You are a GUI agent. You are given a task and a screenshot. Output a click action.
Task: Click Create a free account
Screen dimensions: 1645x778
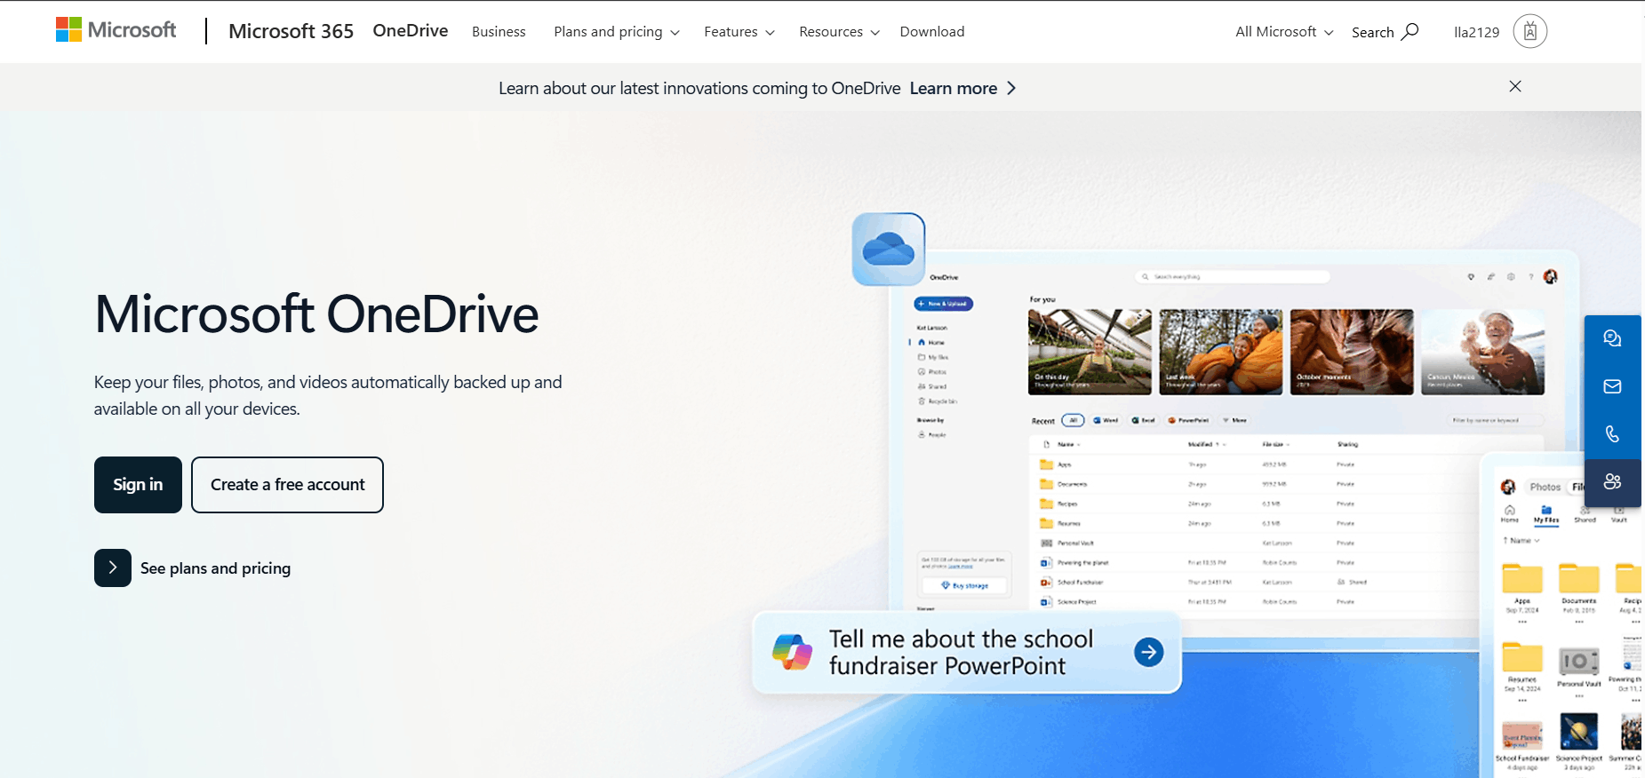(x=287, y=485)
